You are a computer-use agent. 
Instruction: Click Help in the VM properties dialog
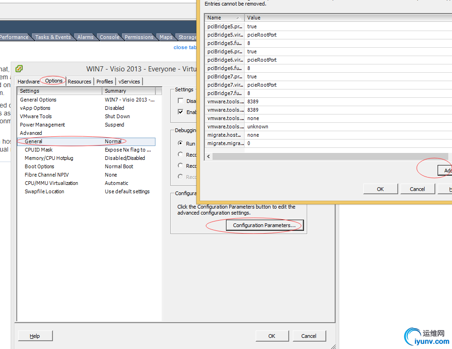[35, 336]
